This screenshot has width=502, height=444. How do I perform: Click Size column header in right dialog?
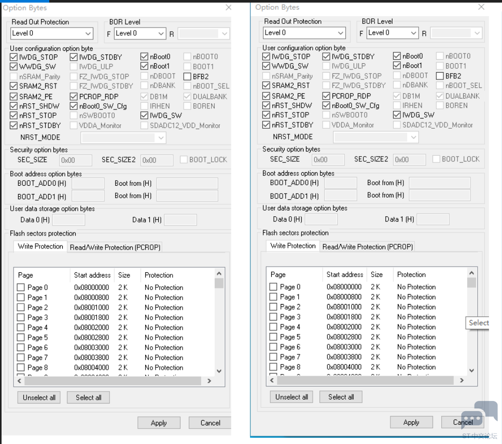click(377, 275)
